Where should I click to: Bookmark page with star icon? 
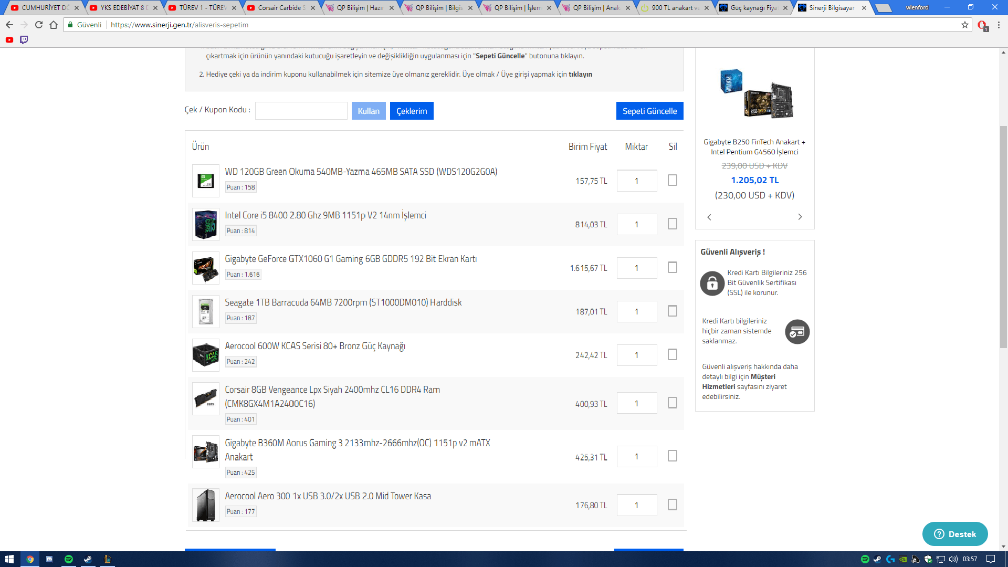coord(965,25)
